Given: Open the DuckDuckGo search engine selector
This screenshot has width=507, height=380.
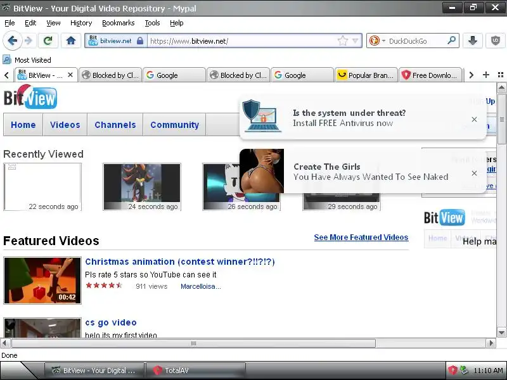Looking at the screenshot, I should click(377, 41).
